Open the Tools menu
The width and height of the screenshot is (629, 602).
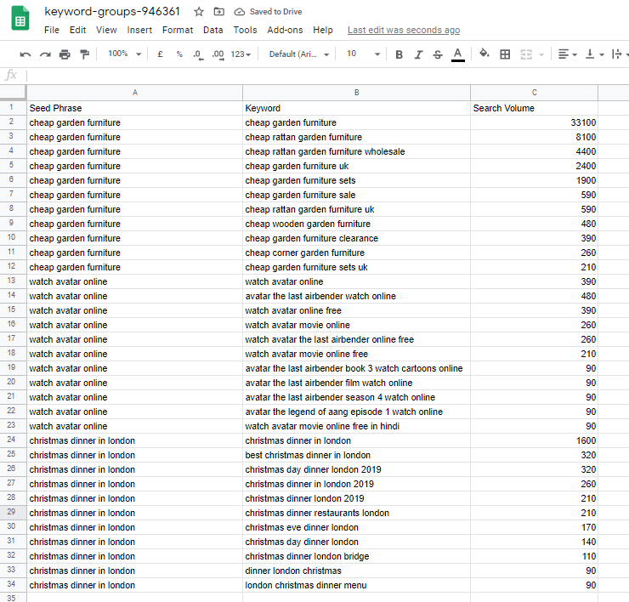tap(245, 30)
